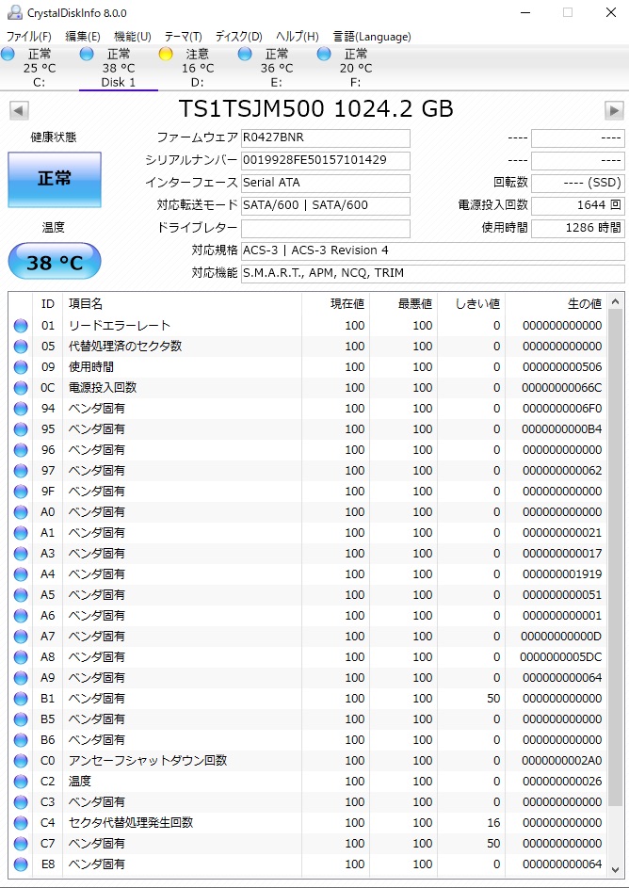
Task: Click the power-on hours field 1286 時間
Action: [578, 228]
